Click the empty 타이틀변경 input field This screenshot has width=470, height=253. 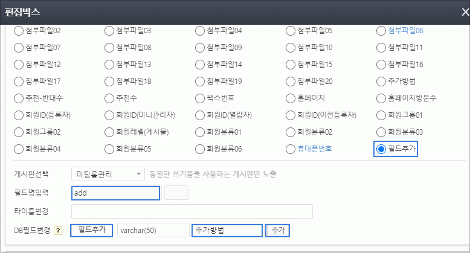coord(192,211)
